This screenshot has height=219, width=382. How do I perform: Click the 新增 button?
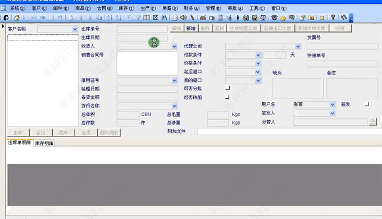pyautogui.click(x=191, y=29)
